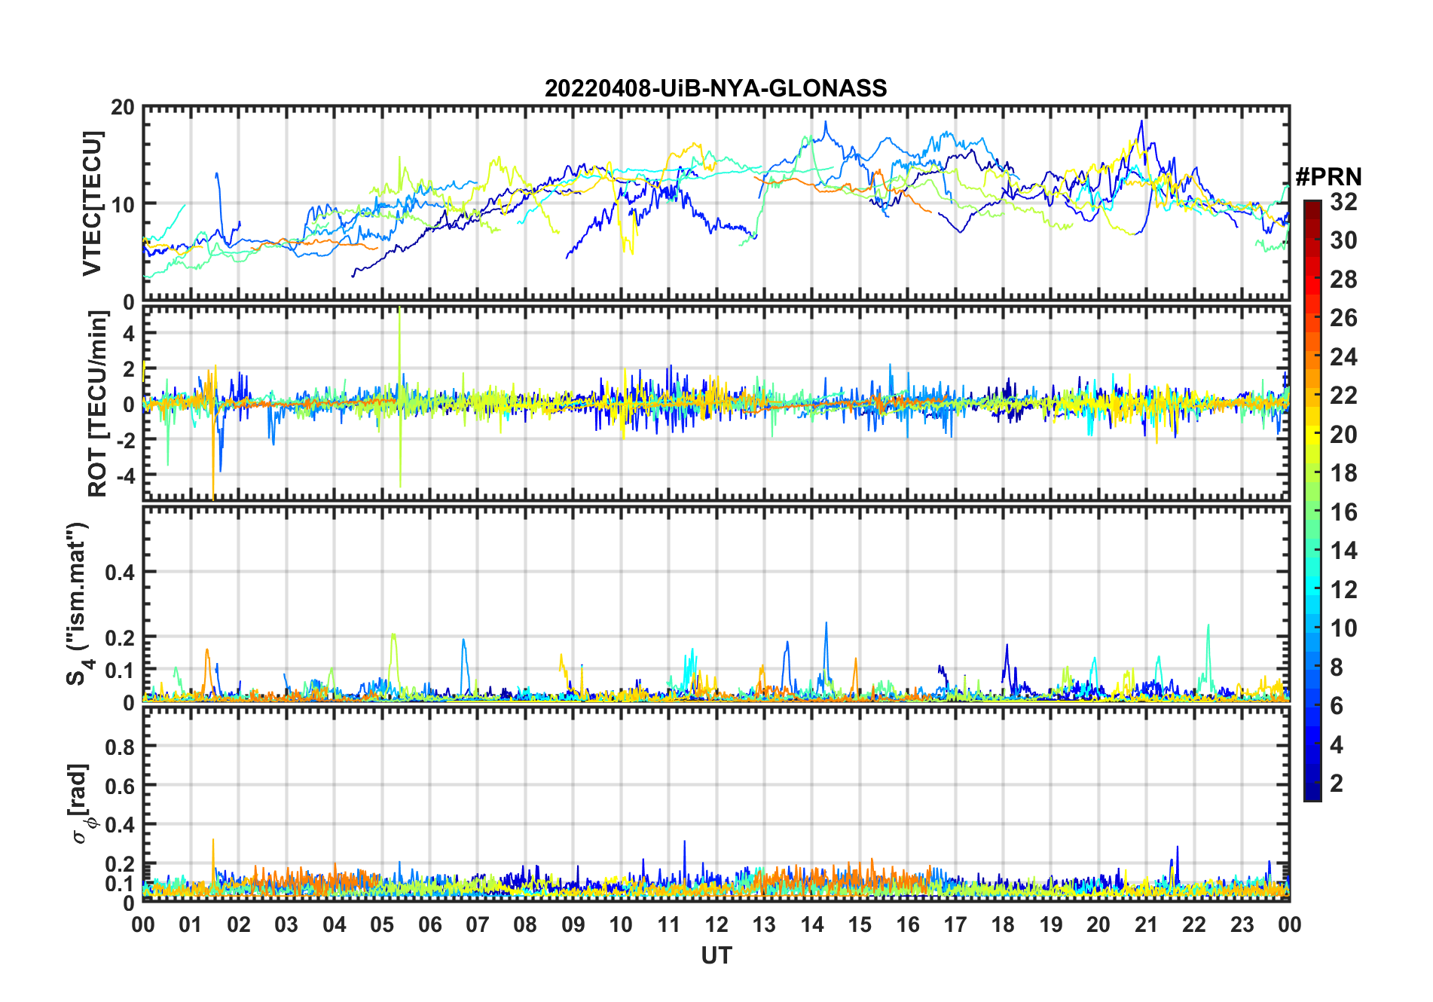Click VTEC y-axis tick label 20

pos(123,108)
